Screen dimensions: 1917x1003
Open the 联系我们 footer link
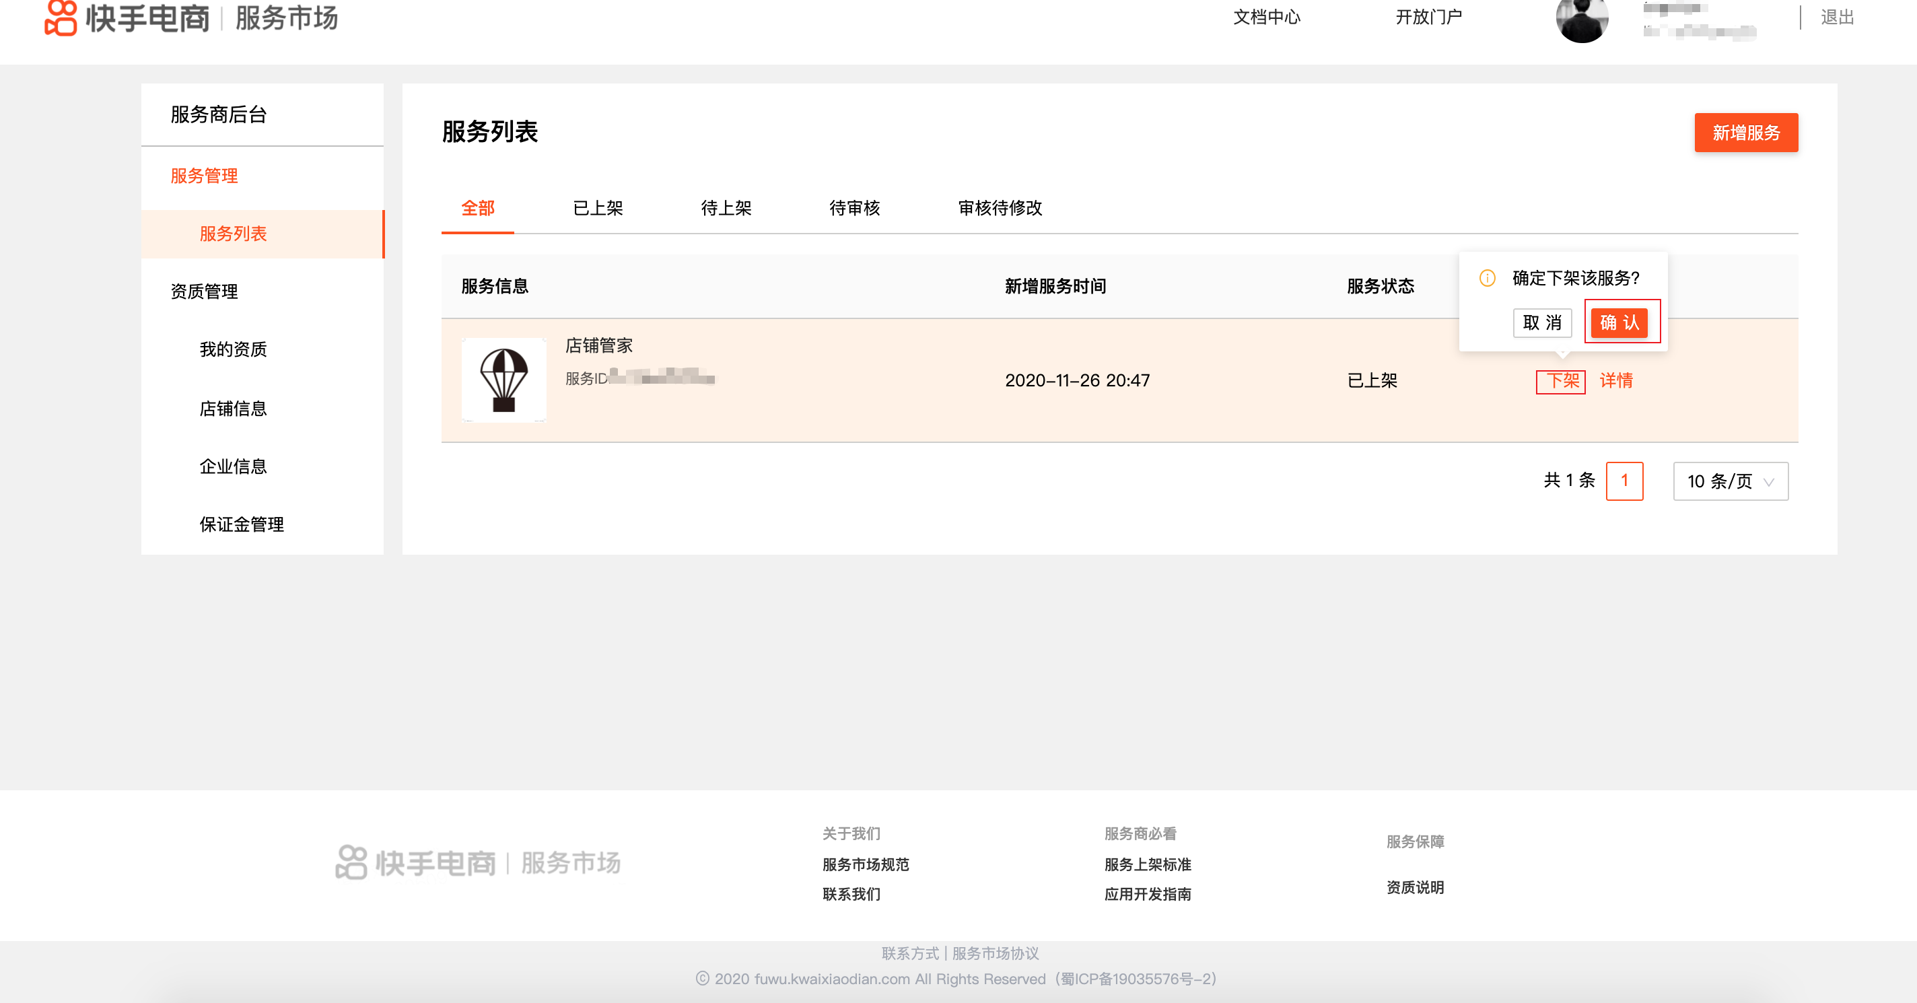coord(851,895)
